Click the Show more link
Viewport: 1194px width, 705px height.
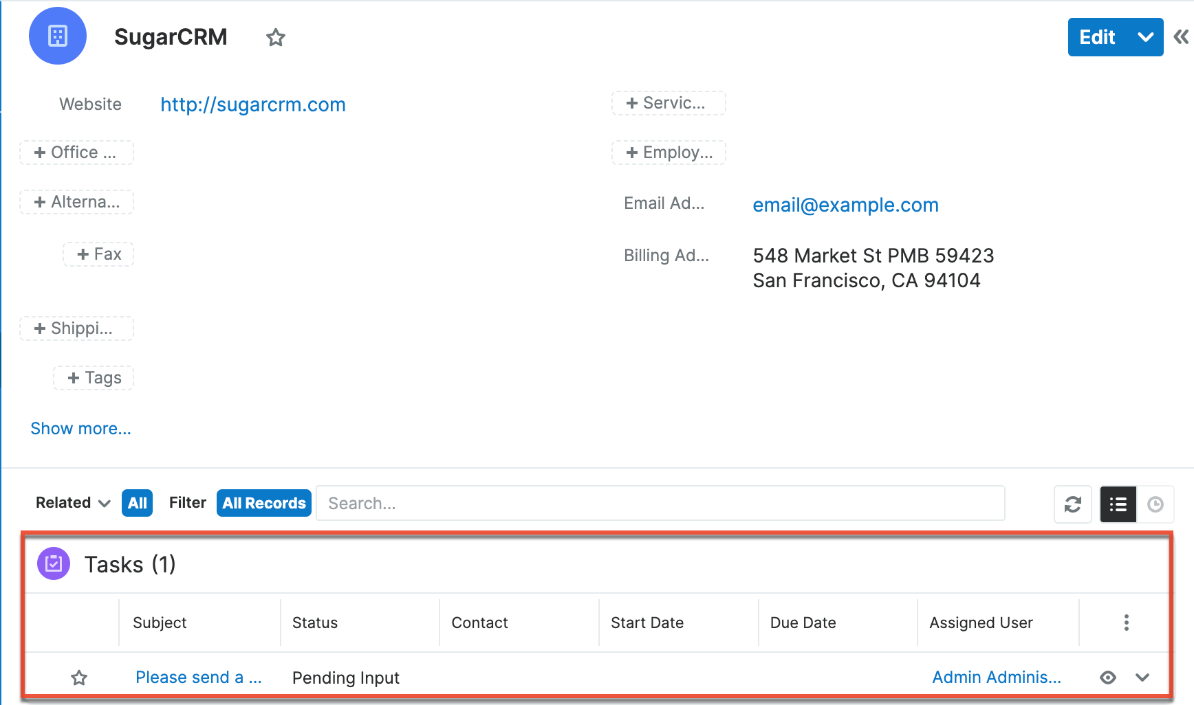[x=80, y=428]
